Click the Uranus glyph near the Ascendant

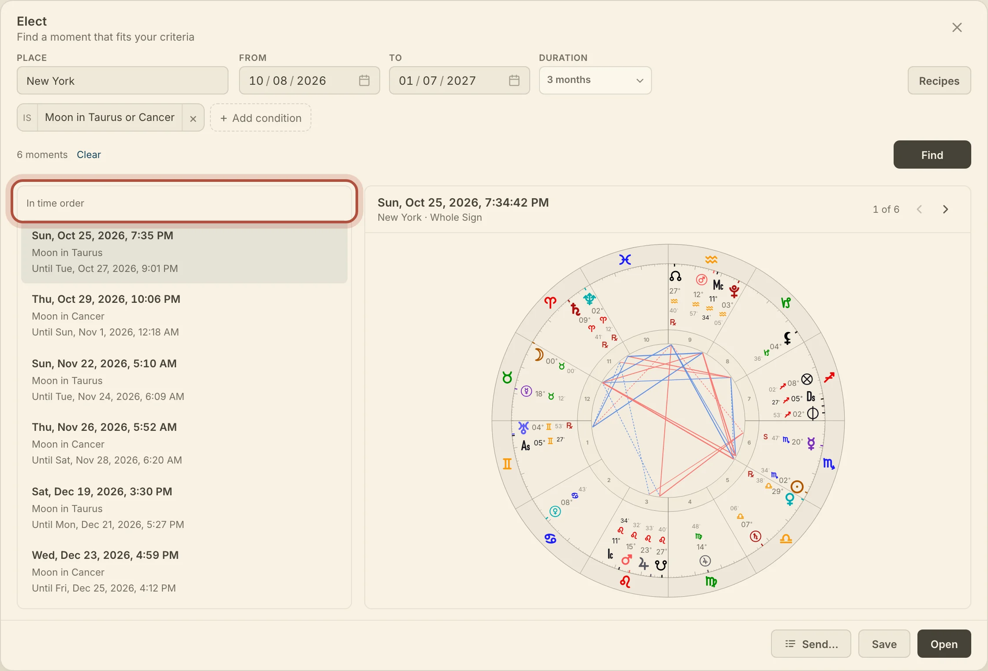pyautogui.click(x=523, y=427)
